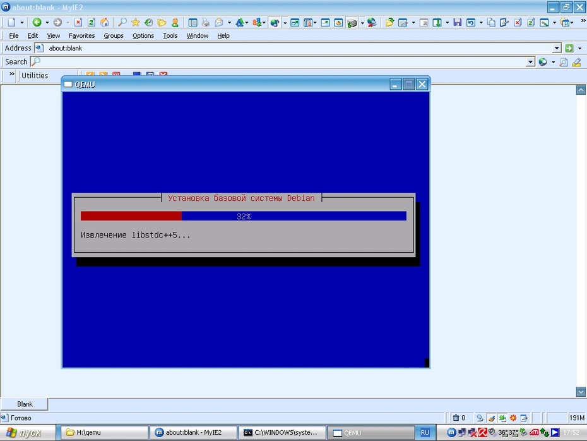This screenshot has height=441, width=587.
Task: Click the orange user figure icon
Action: click(x=175, y=23)
